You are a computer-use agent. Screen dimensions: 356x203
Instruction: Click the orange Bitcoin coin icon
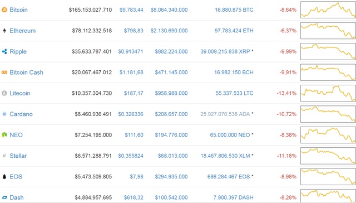coord(4,10)
